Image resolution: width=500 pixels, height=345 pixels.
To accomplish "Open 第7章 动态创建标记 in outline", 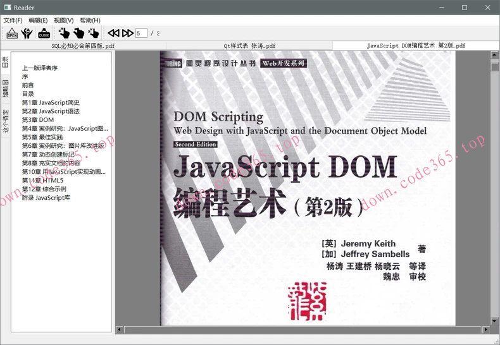I will click(48, 154).
